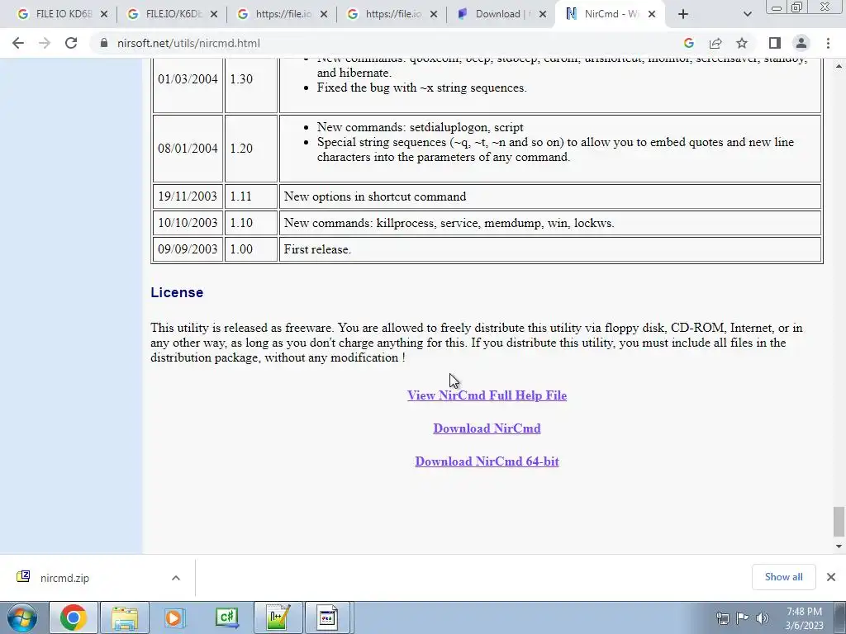Go back using the browser back arrow
This screenshot has height=634, width=846.
pyautogui.click(x=18, y=43)
